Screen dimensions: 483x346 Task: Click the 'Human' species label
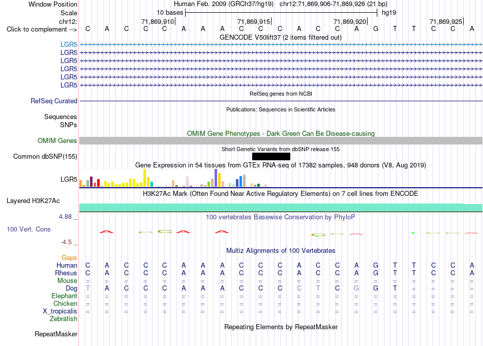[x=67, y=266]
